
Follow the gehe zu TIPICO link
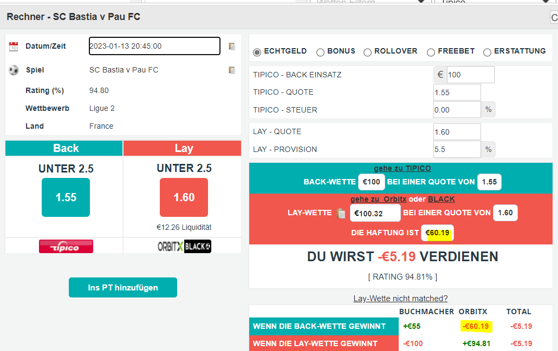pos(402,168)
